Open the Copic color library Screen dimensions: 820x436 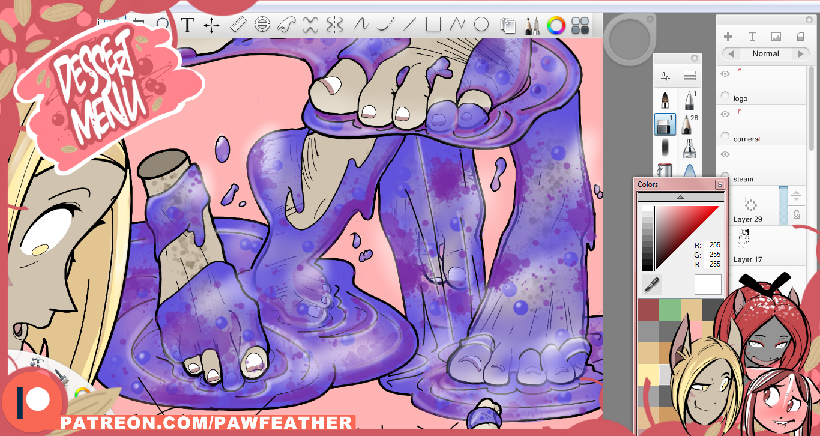580,25
